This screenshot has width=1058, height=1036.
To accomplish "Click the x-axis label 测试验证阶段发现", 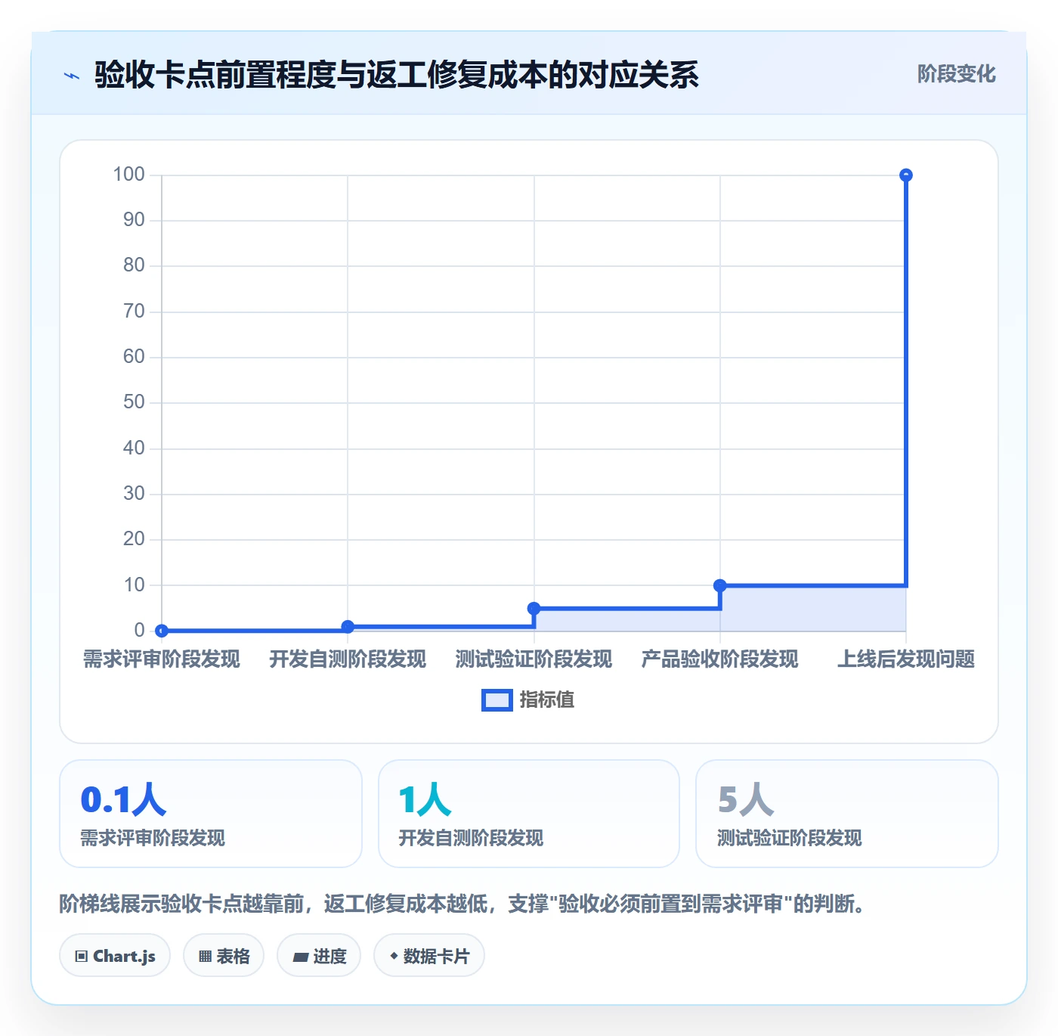I will (534, 659).
